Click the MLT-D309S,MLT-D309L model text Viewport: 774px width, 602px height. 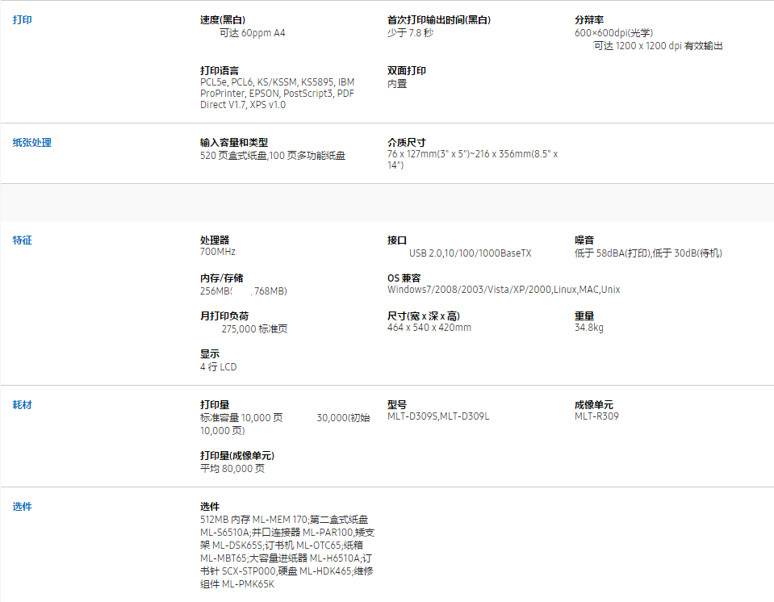click(438, 416)
